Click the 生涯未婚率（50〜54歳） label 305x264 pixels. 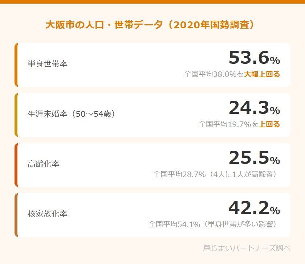coord(72,114)
